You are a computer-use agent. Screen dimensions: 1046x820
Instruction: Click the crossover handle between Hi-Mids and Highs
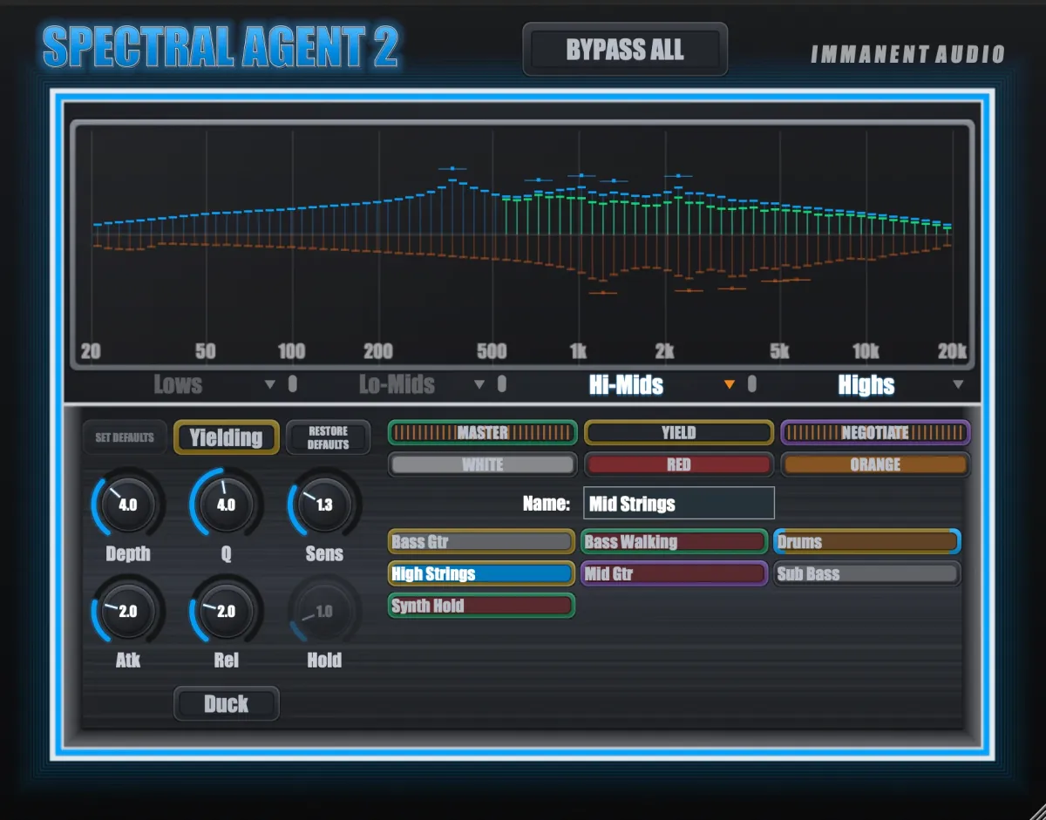(x=751, y=384)
